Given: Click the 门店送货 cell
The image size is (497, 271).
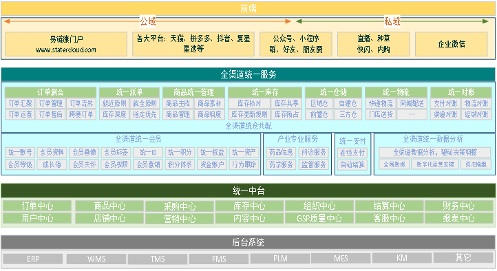Looking at the screenshot, I should [381, 114].
